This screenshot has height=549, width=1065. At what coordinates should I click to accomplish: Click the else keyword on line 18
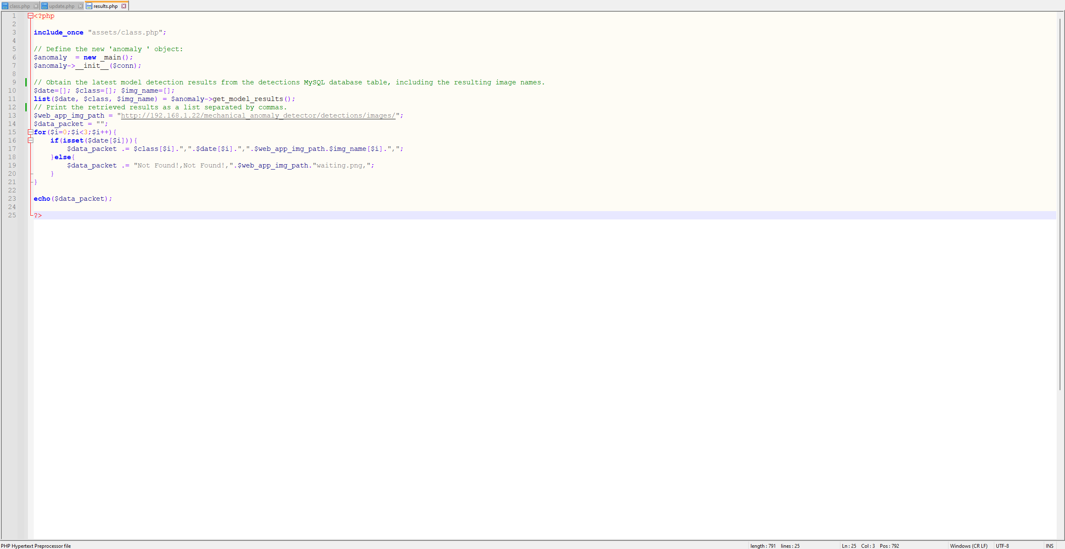coord(62,157)
